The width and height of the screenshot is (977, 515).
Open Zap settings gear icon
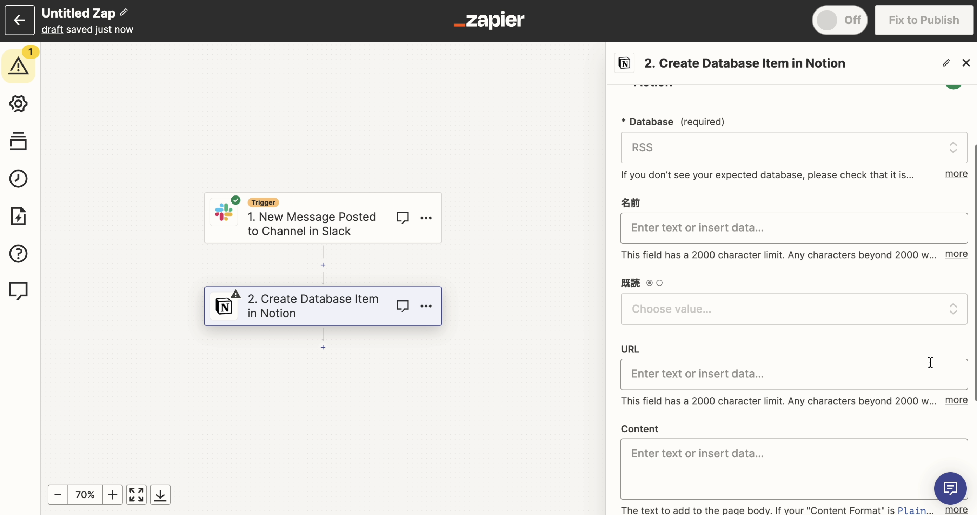(x=18, y=104)
